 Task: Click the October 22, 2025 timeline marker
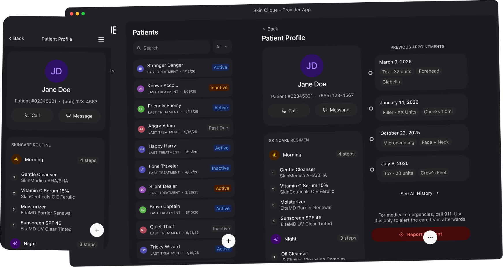371,139
